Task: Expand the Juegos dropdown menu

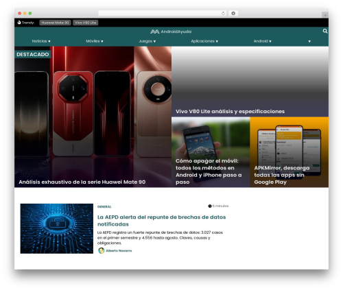Action: click(147, 41)
